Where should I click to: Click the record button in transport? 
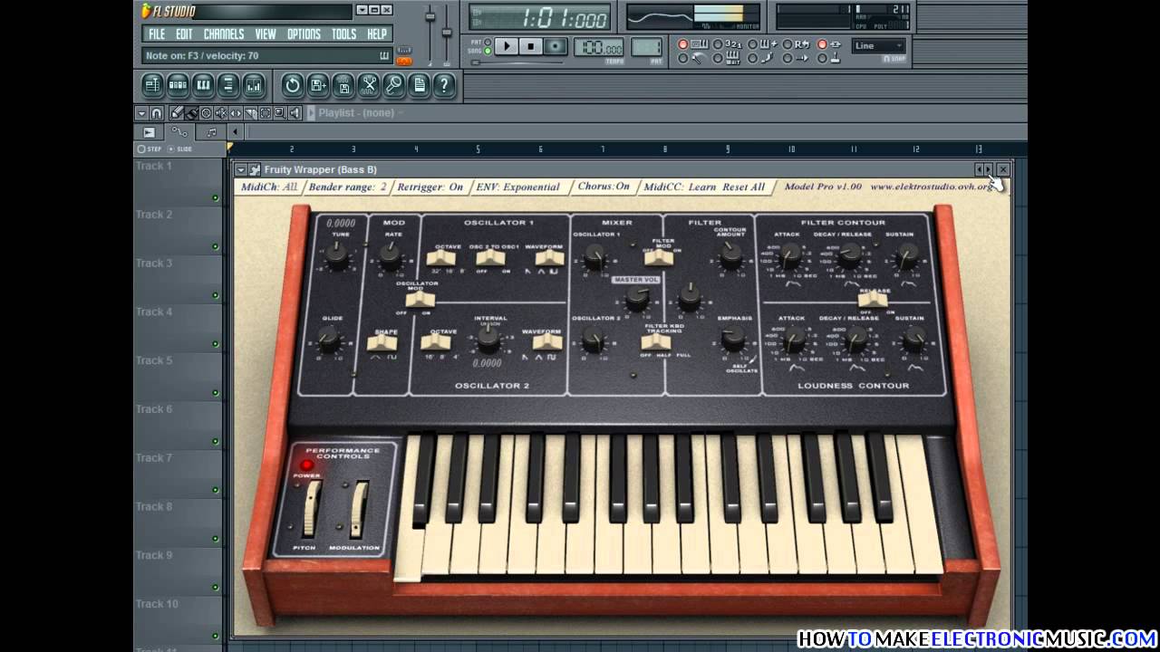[x=556, y=46]
